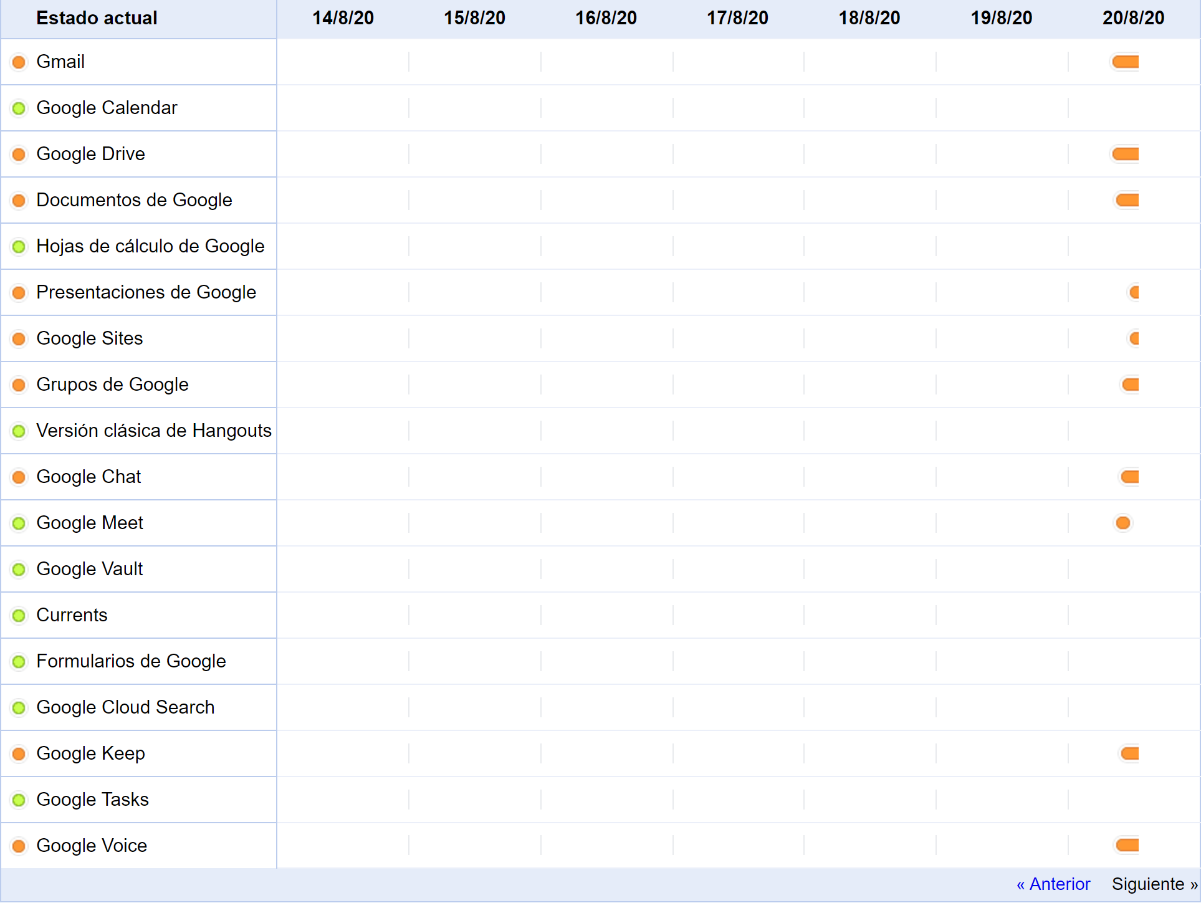This screenshot has height=903, width=1201.
Task: Click the orange dot beside Google Keep
Action: pyautogui.click(x=19, y=754)
